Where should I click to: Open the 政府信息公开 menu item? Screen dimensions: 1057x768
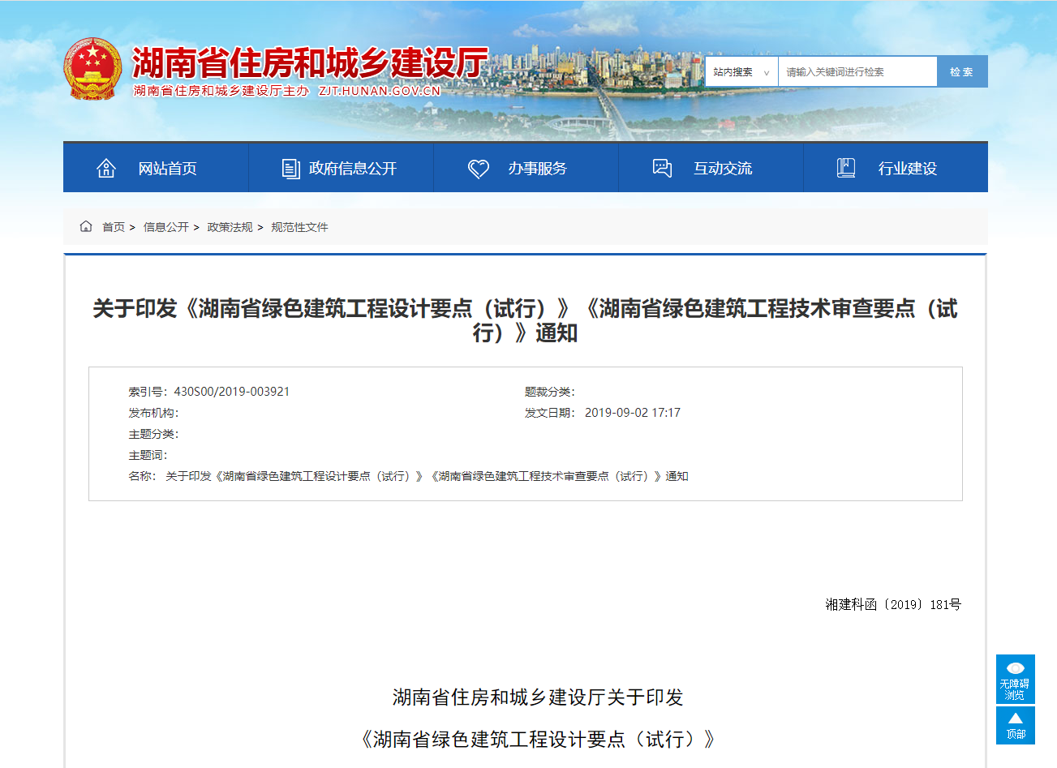click(352, 169)
